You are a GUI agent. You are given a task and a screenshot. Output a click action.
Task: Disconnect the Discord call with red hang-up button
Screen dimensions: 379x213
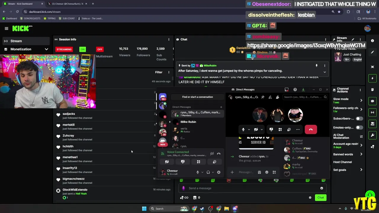311,130
